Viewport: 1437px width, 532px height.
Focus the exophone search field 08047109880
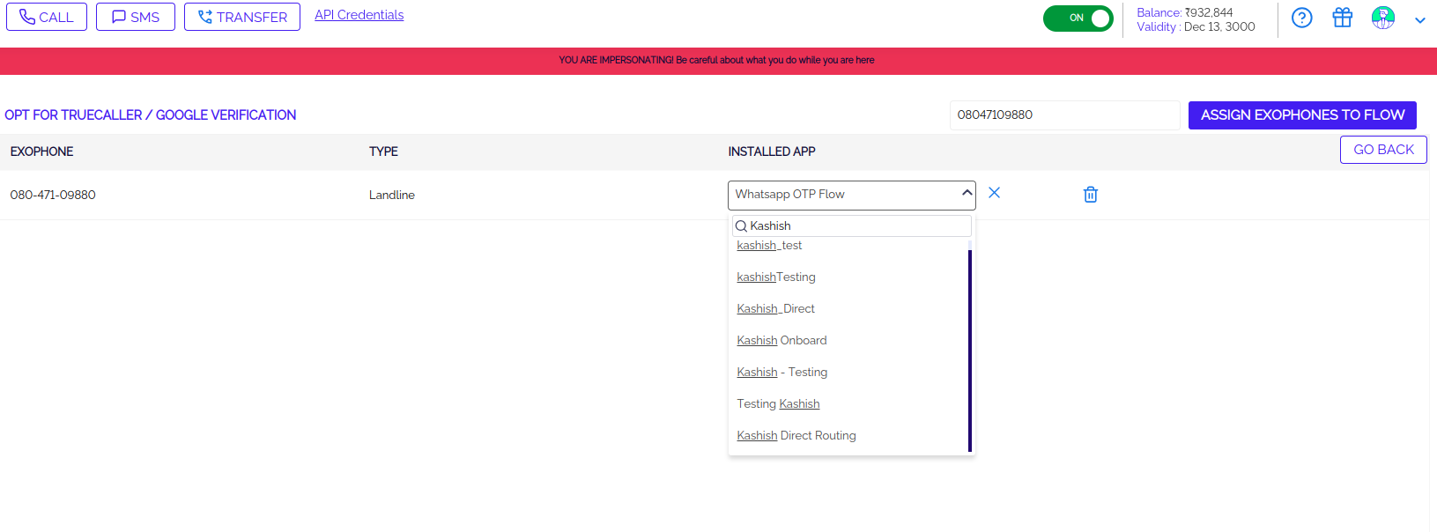pos(1064,115)
